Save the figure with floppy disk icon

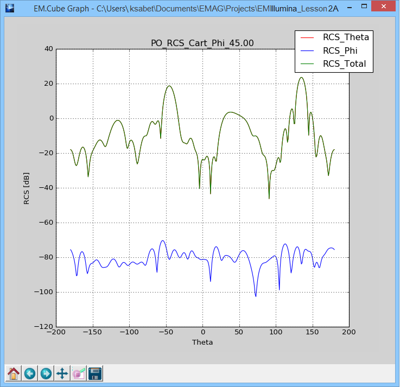[95, 373]
